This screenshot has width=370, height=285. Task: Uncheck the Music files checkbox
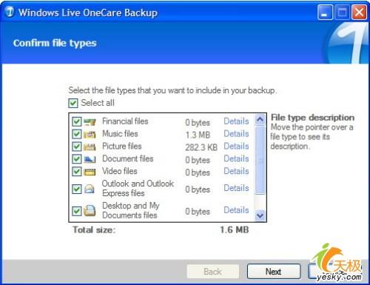point(77,134)
